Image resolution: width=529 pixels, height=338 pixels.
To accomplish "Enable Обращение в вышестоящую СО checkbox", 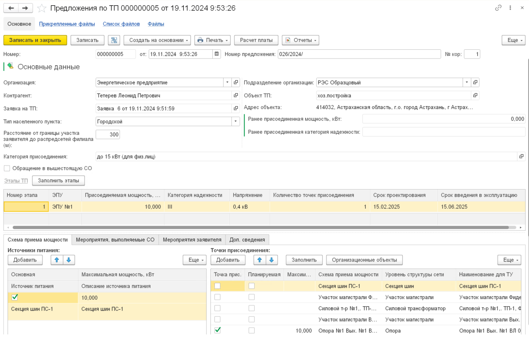I will click(x=7, y=168).
